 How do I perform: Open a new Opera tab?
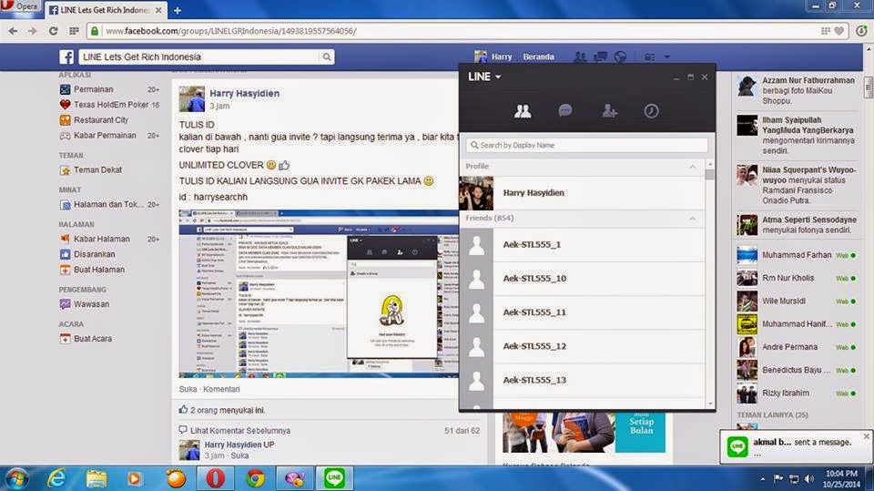pyautogui.click(x=178, y=10)
